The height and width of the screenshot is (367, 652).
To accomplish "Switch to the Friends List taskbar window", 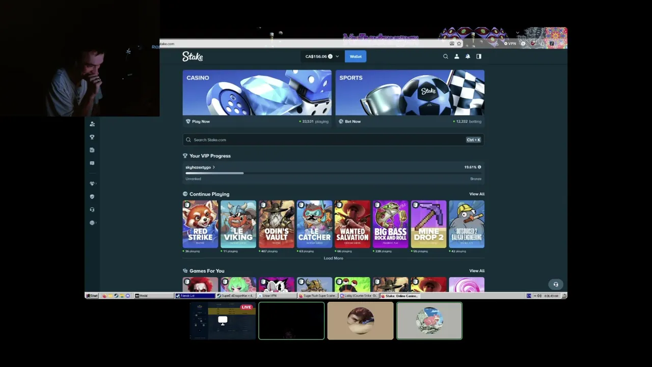I will point(195,296).
